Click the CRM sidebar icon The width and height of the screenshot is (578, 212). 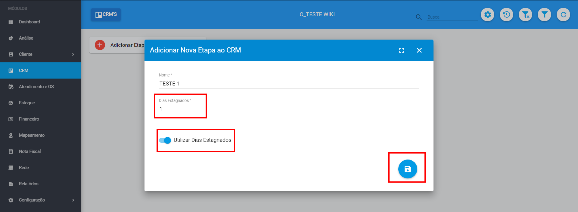click(11, 70)
